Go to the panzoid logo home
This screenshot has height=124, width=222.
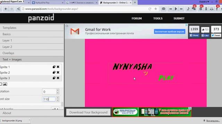(41, 18)
